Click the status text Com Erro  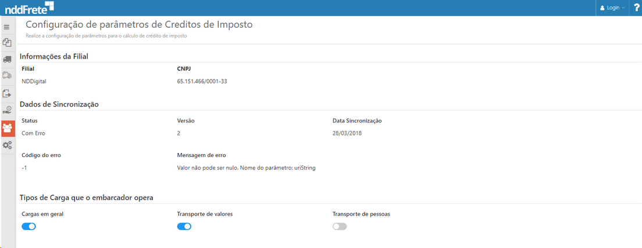(x=33, y=133)
